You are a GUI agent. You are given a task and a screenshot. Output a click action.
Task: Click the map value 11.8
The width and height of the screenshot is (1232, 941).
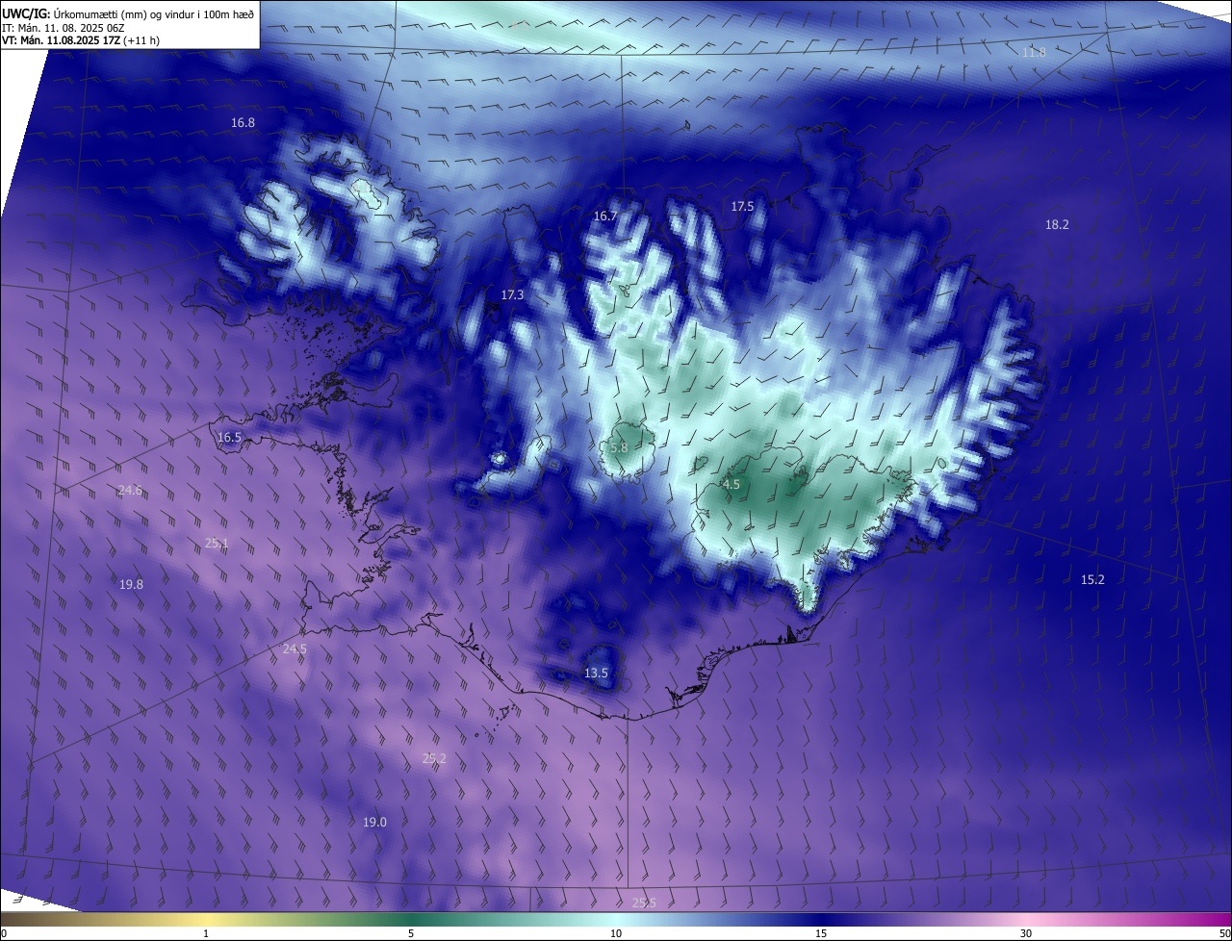pyautogui.click(x=1034, y=52)
